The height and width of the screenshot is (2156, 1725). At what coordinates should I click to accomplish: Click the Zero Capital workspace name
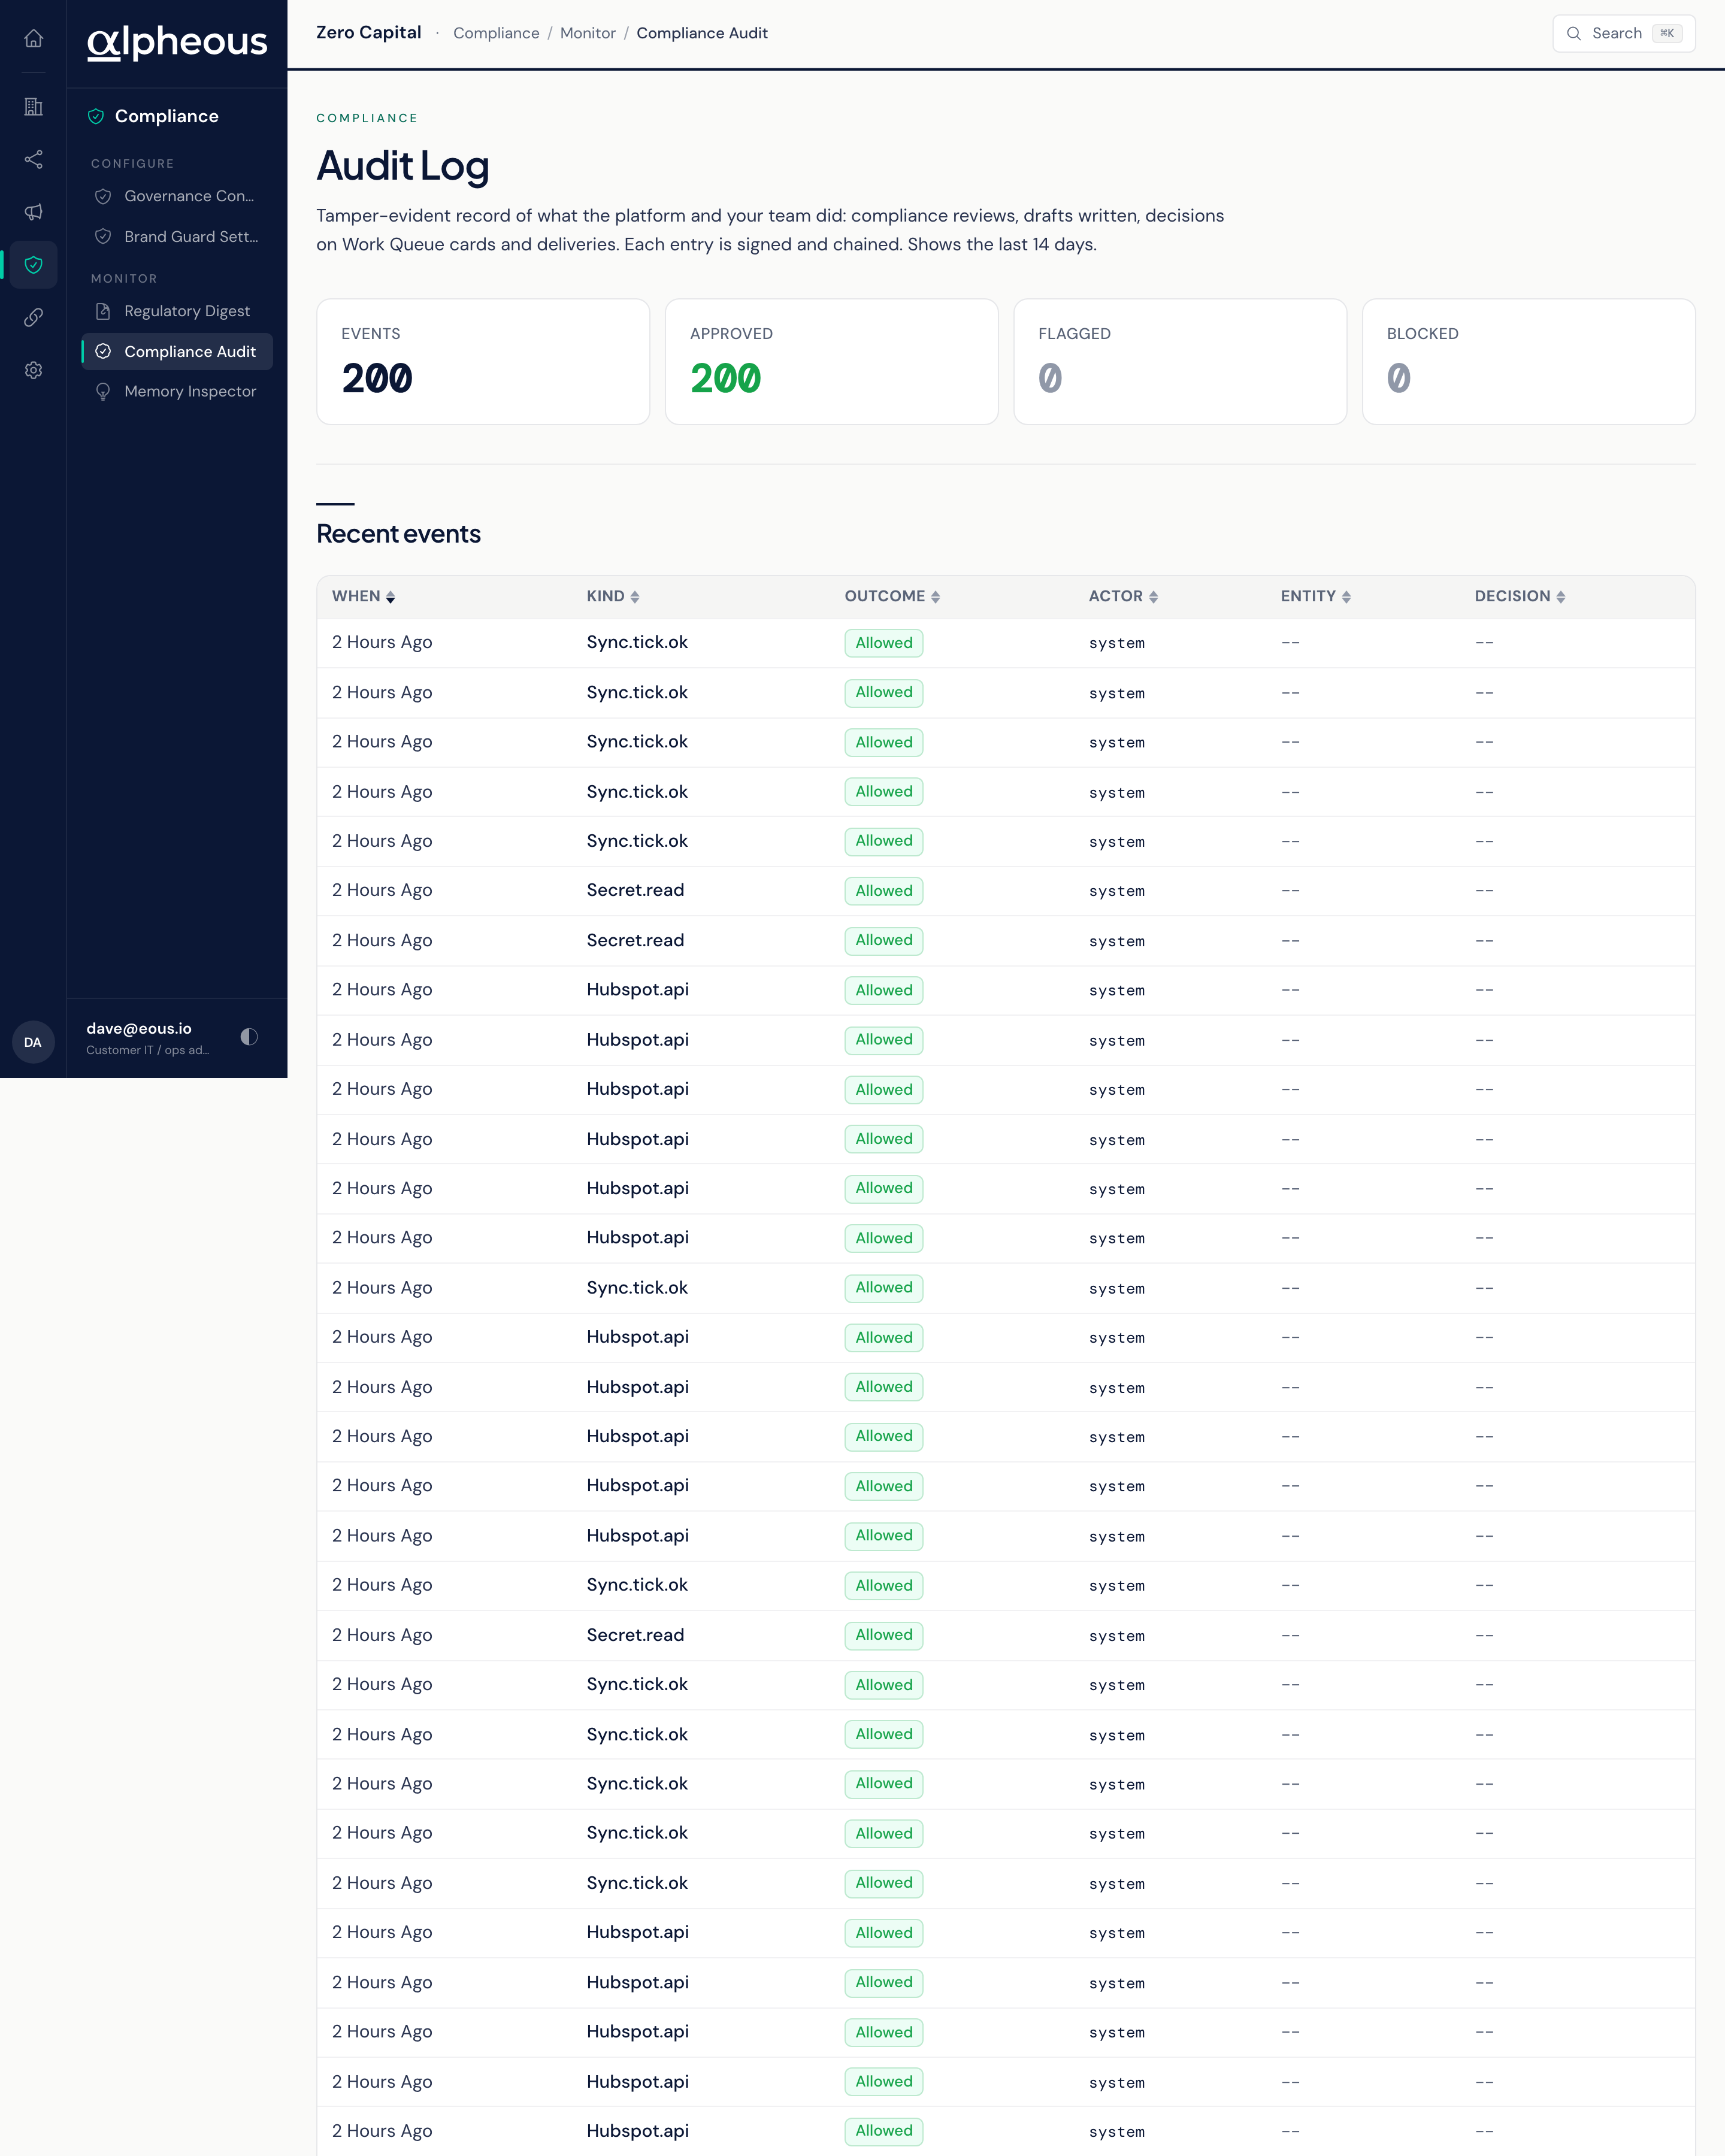368,33
